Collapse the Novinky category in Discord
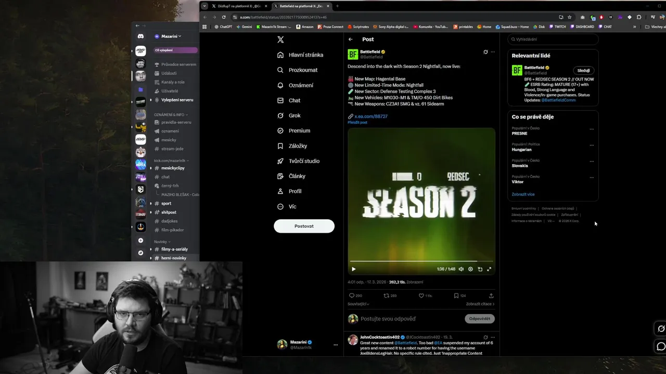 click(x=162, y=242)
